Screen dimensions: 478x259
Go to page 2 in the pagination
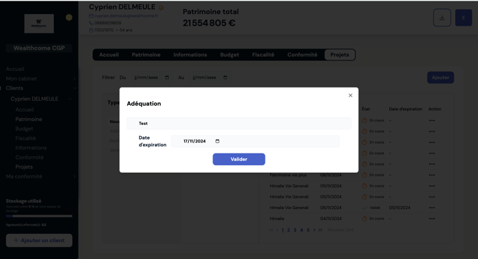[x=288, y=230]
